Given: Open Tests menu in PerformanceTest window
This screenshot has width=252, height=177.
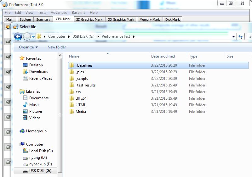Looking at the screenshot, I should click(x=42, y=13).
